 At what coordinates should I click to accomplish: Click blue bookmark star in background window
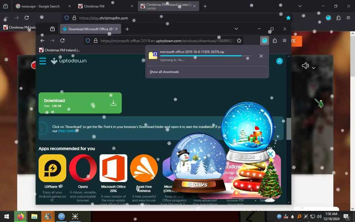pyautogui.click(x=288, y=18)
